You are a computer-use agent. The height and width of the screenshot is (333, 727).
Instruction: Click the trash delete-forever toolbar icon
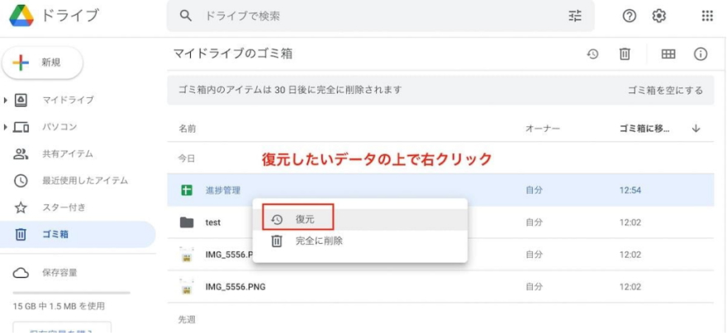click(625, 54)
